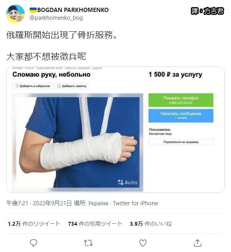Viewport: 231px width, 252px height.
Task: Click Подписаться на продавца button
Action: 181,142
